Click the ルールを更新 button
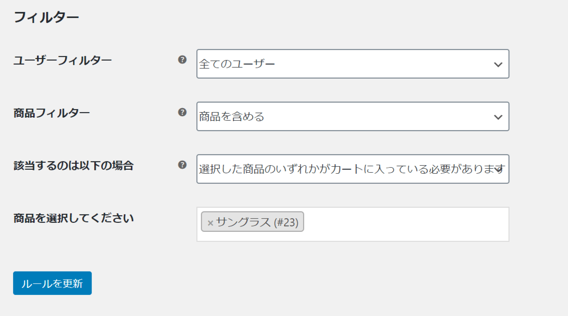This screenshot has width=568, height=316. [53, 283]
